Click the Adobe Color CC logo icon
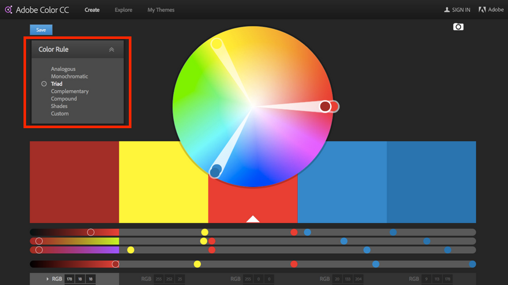Viewport: 508px width, 285px height. pos(9,10)
